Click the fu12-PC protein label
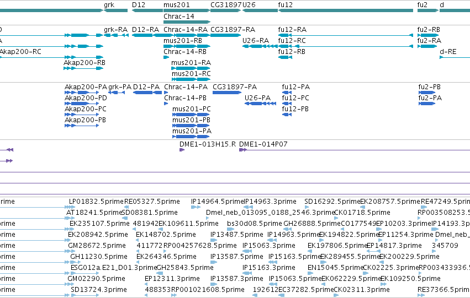 pyautogui.click(x=295, y=98)
